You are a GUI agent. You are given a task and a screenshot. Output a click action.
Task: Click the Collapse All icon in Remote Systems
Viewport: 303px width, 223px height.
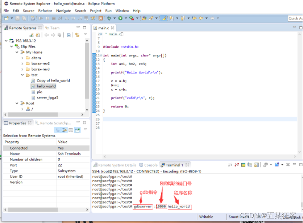pyautogui.click(x=69, y=35)
